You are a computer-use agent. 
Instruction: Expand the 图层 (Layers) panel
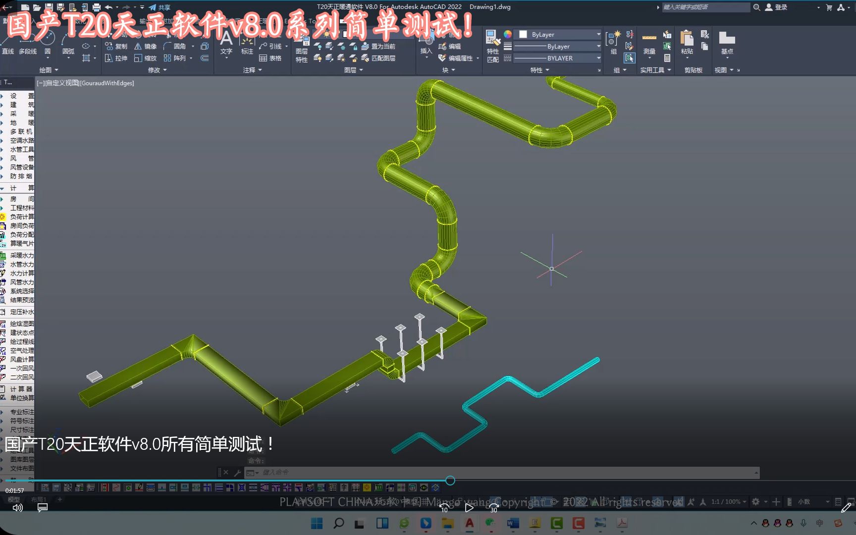354,70
